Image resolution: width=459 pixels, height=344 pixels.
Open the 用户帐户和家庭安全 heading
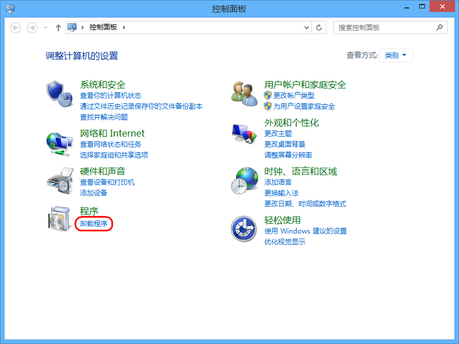point(305,85)
